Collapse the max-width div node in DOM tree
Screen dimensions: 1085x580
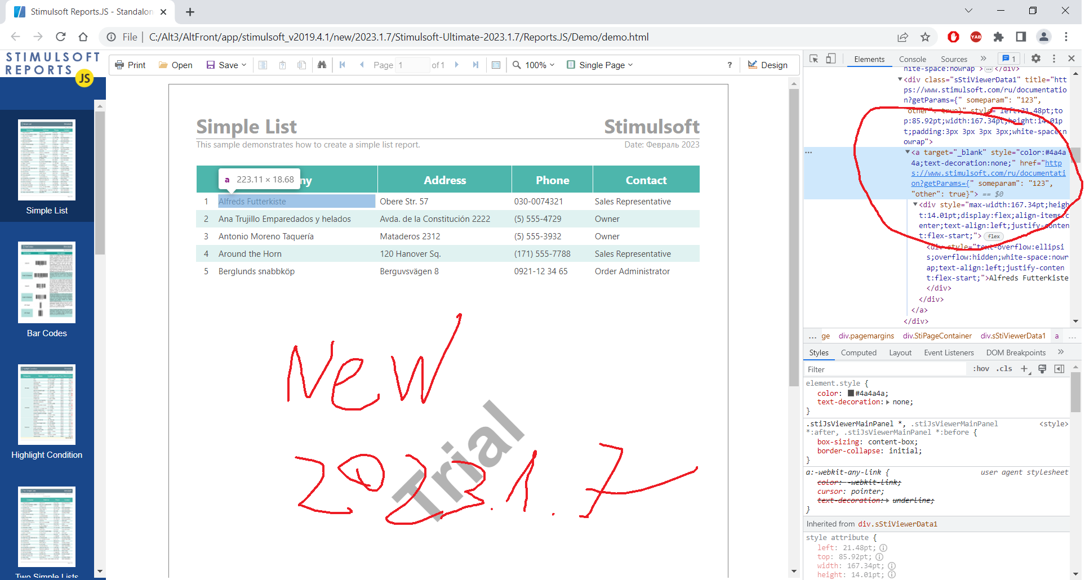pyautogui.click(x=915, y=204)
